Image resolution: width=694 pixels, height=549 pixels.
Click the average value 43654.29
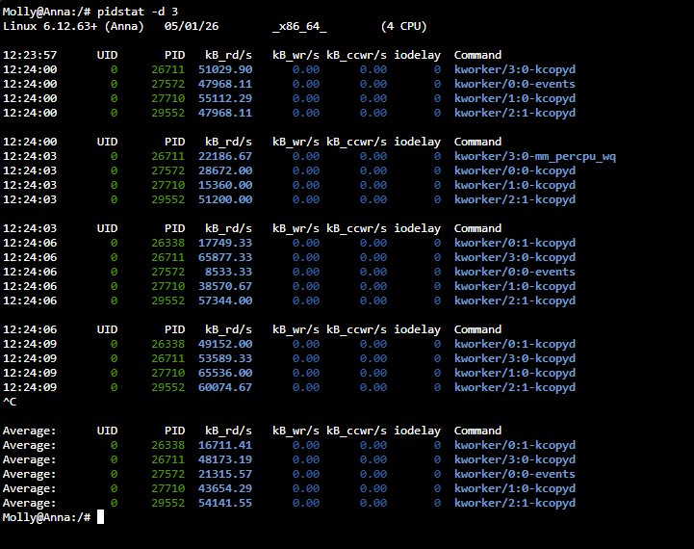click(225, 488)
